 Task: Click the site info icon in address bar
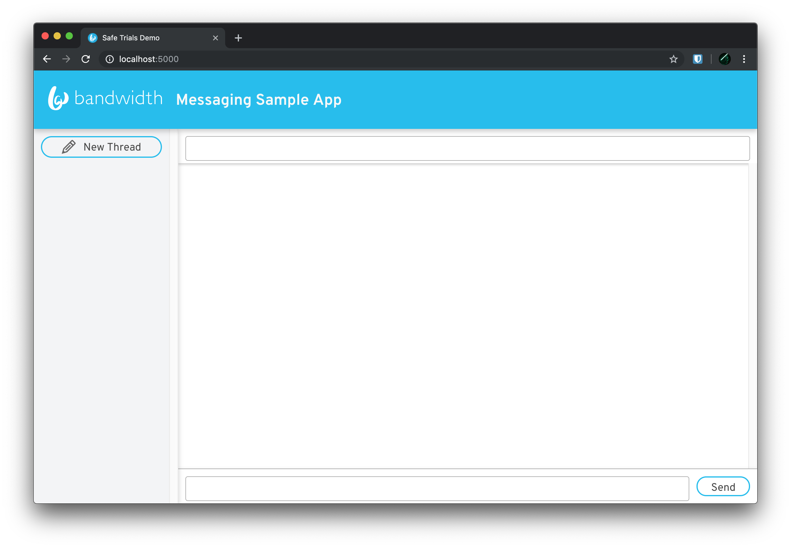coord(110,59)
